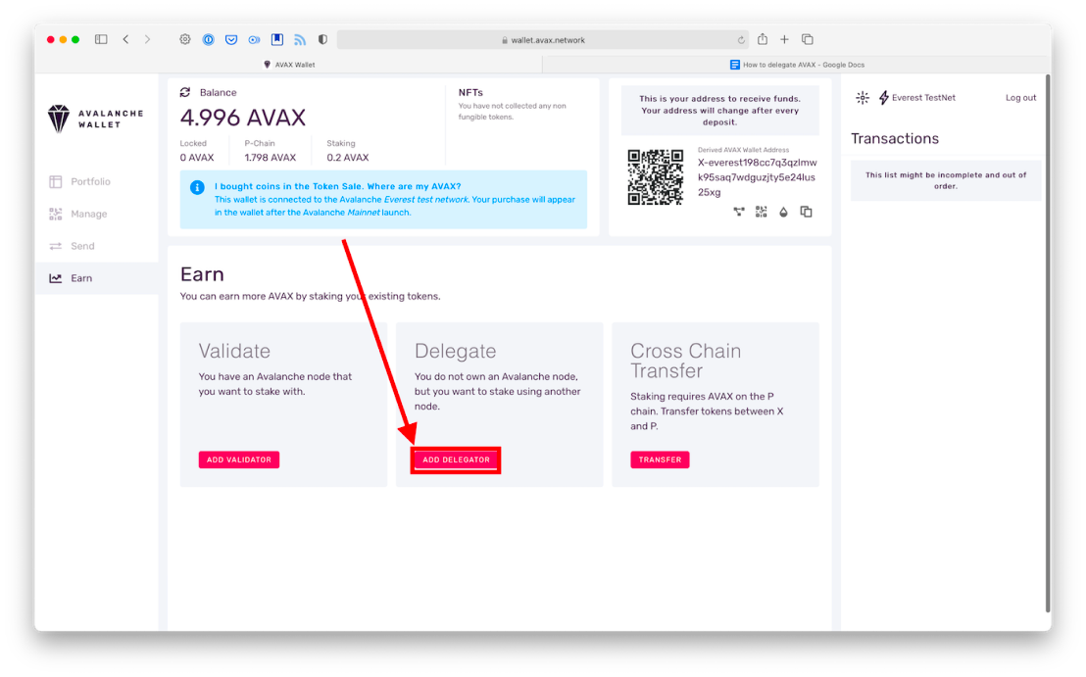
Task: Click the 'Where are my AVAX?' Token Sale heading
Action: point(337,186)
